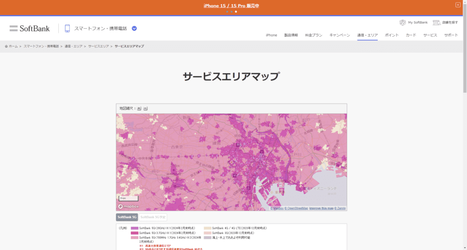Click the SoftBank 3G legend color swatch
The height and width of the screenshot is (250, 467).
[x=208, y=233]
